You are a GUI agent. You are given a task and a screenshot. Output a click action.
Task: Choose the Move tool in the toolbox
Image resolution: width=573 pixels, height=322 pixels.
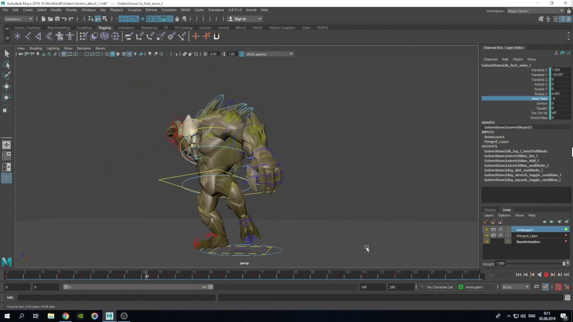[7, 86]
